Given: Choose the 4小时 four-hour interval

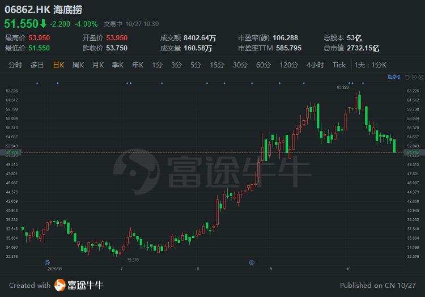Looking at the screenshot, I should pyautogui.click(x=315, y=65).
